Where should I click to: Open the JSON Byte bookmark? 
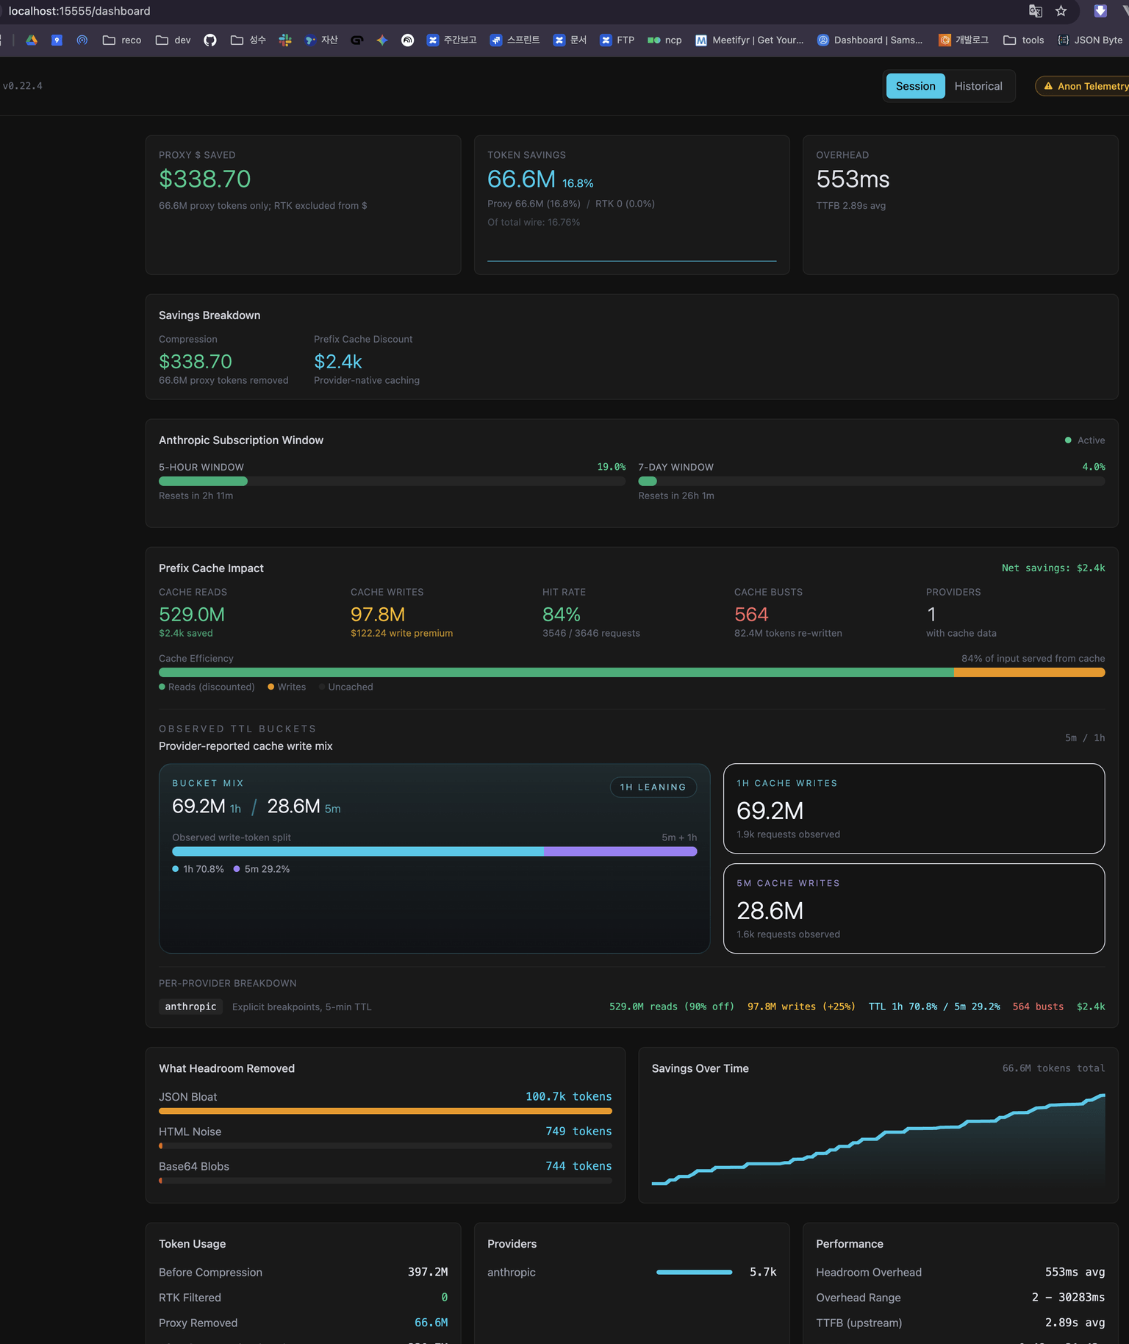pos(1090,40)
